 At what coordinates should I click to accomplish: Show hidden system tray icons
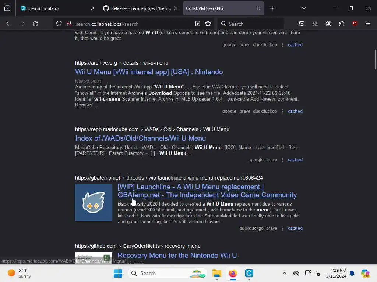[285, 273]
